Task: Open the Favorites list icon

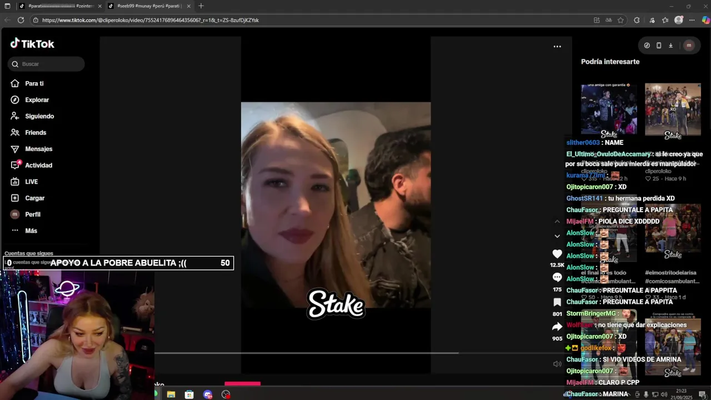Action: pos(665,20)
